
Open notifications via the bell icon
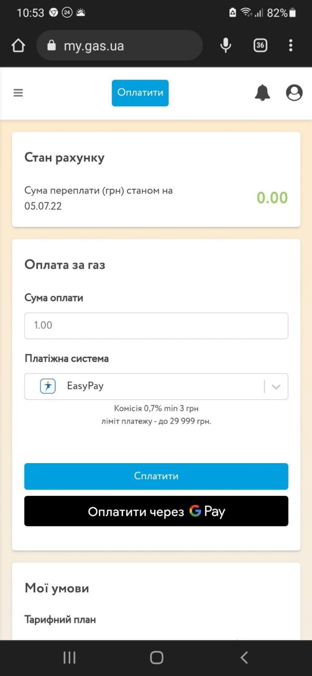coord(262,93)
